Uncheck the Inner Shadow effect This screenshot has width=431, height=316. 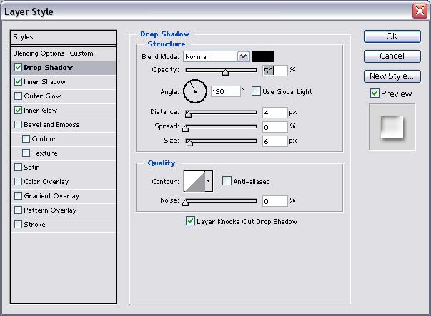click(x=18, y=82)
